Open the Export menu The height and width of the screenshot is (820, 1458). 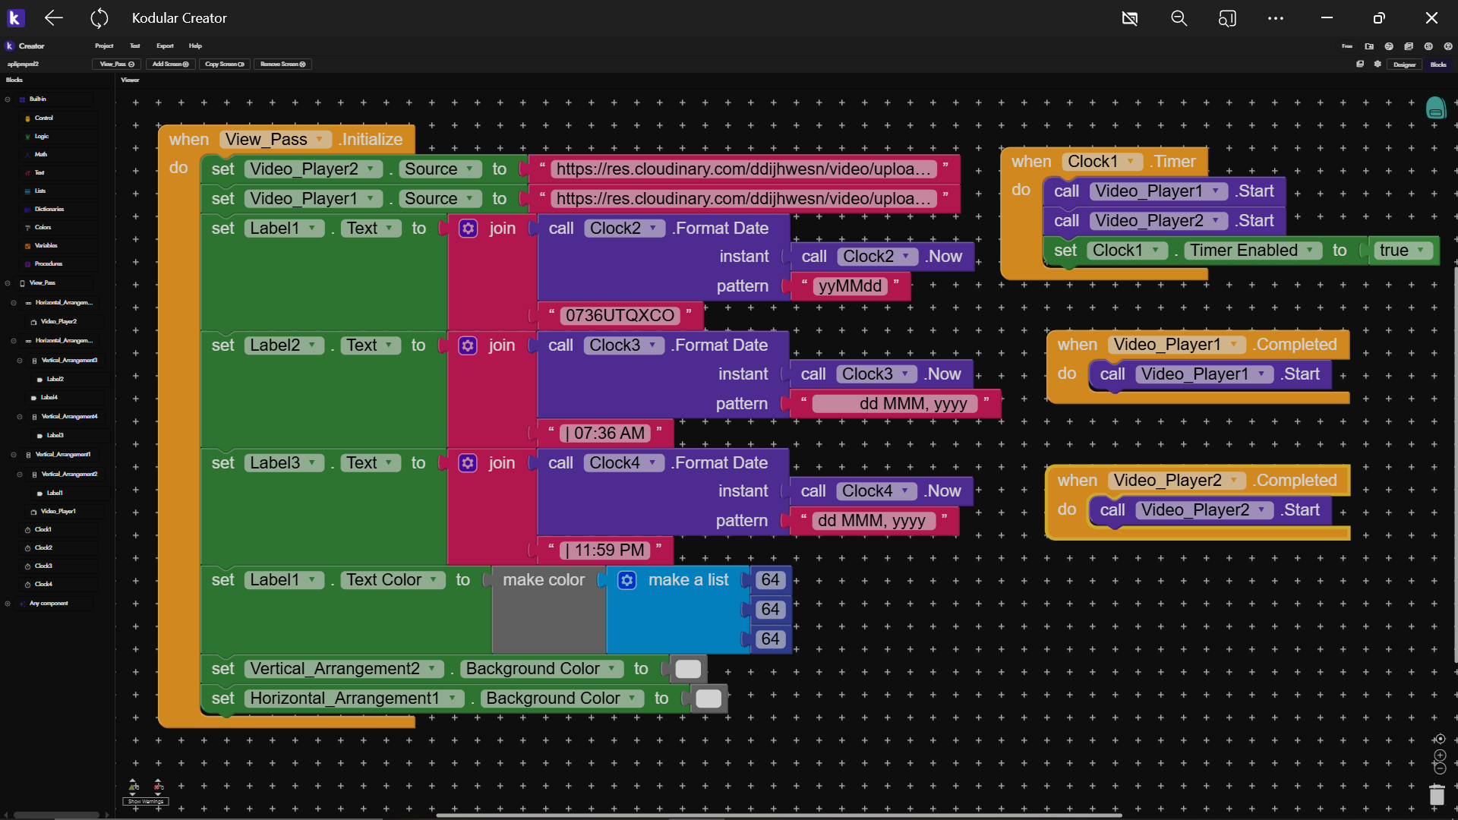point(165,46)
